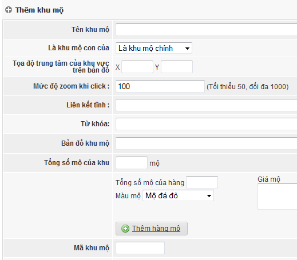297x260 pixels.
Task: Select the zoom level field containing 100
Action: (160, 86)
